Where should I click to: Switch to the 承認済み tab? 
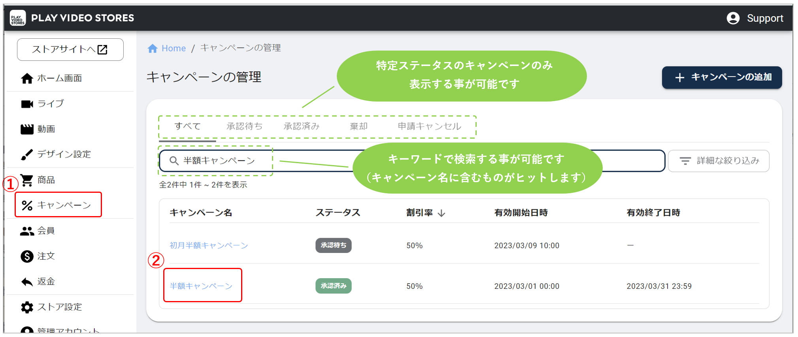[301, 126]
